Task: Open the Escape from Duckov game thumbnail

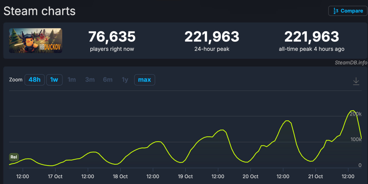Action: pos(36,40)
